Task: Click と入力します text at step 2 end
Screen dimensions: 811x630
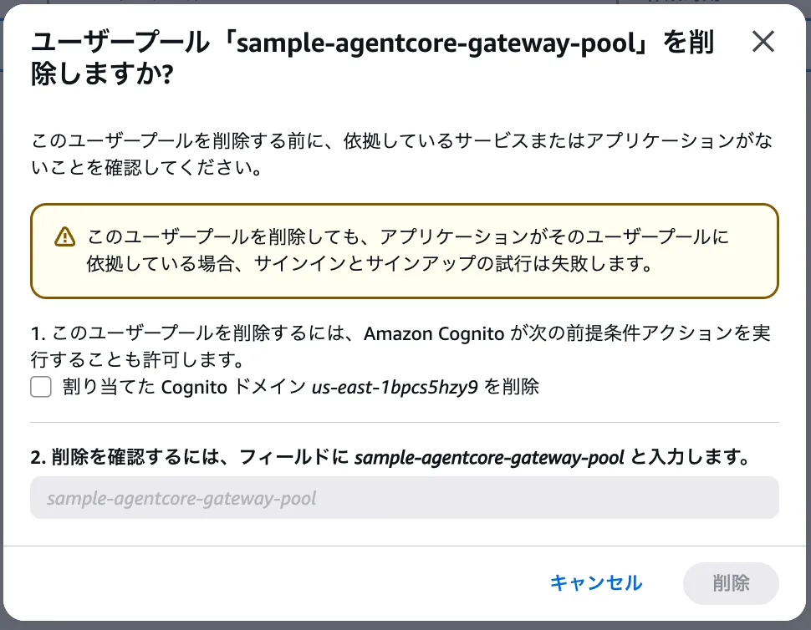Action: point(688,458)
